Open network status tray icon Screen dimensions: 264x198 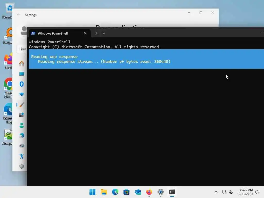point(224,192)
